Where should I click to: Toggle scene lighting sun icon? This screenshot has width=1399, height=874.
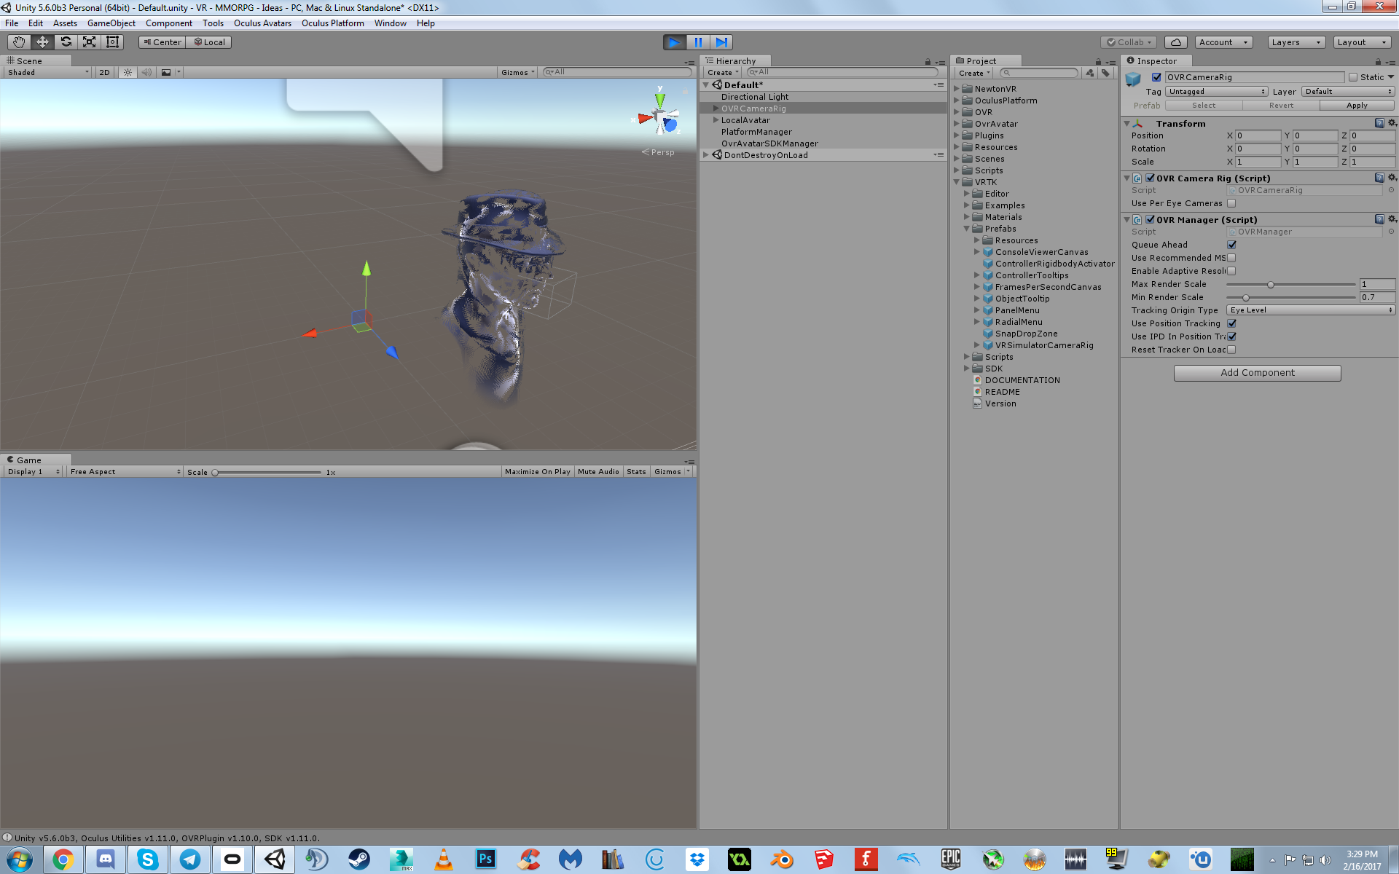(128, 72)
